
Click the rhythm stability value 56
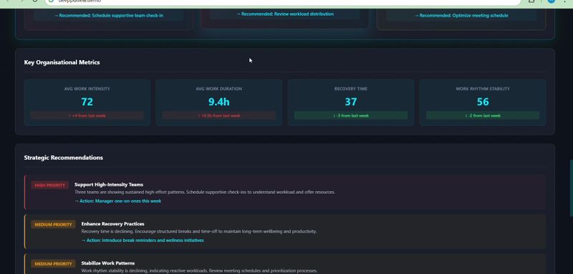point(483,102)
